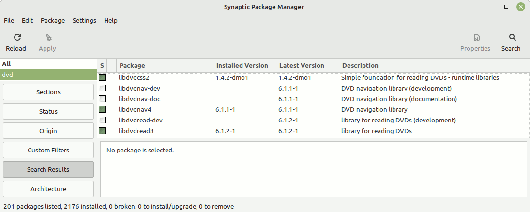Viewport: 530px width, 212px height.
Task: Select the Origin filter button
Action: [x=48, y=131]
